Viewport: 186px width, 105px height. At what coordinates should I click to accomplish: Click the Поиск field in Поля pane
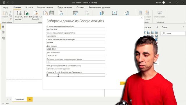pos(173,34)
